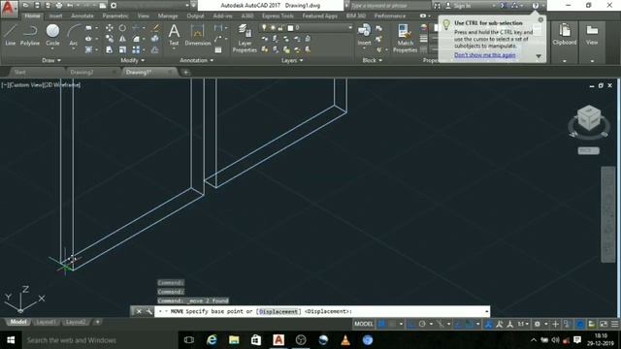Screen dimensions: 621x349
Task: Insert a Table from Annotation panel
Action: [x=218, y=49]
